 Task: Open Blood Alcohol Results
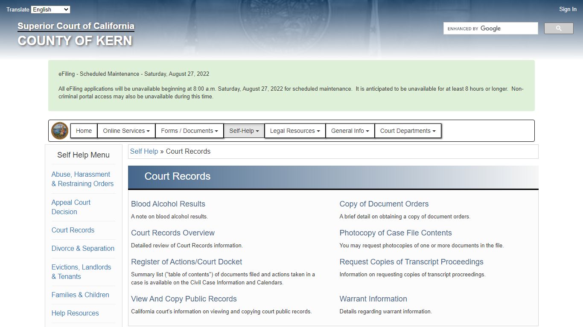[x=168, y=204]
